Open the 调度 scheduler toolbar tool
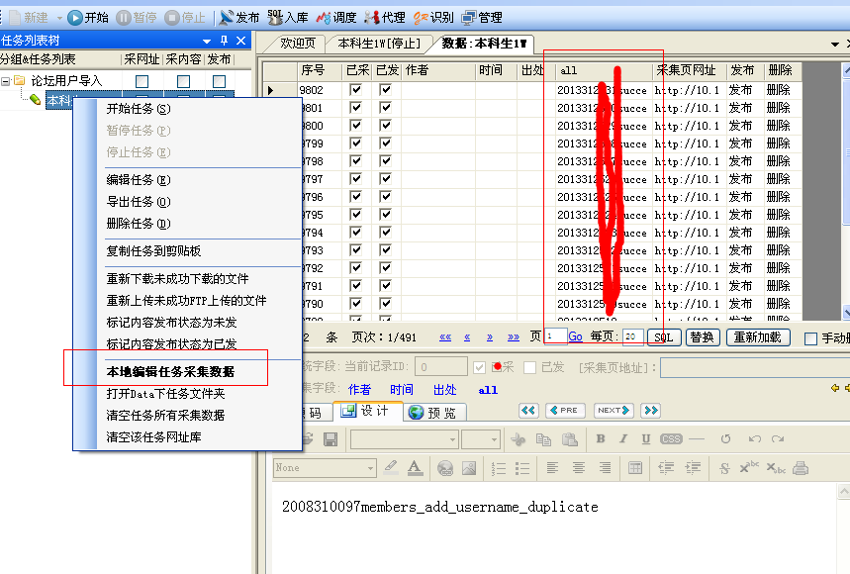 [336, 18]
